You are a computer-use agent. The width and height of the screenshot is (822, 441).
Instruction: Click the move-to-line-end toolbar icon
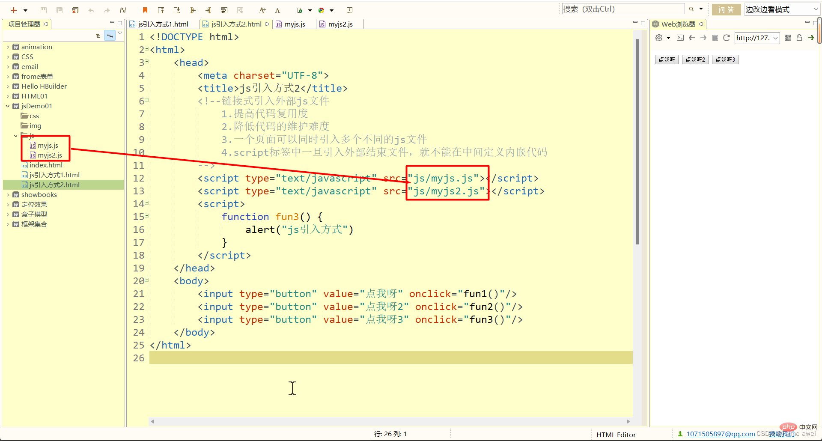[x=208, y=10]
